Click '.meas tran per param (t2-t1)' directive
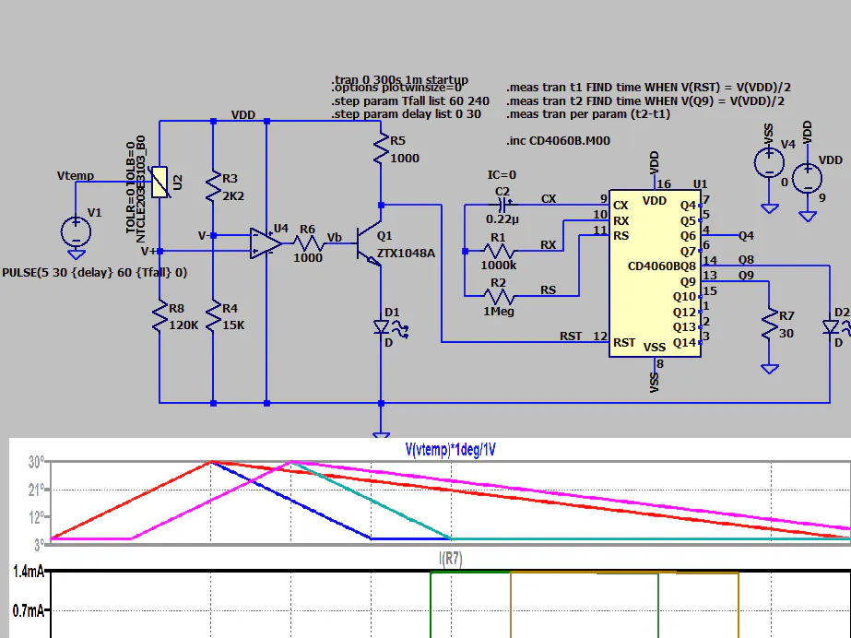Screen dimensions: 851x638 point(588,114)
